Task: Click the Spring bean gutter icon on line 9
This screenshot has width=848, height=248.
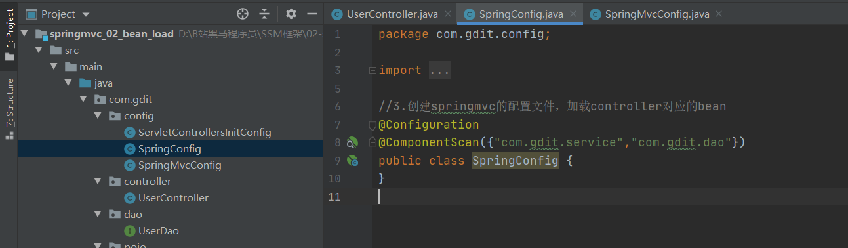Action: [353, 160]
